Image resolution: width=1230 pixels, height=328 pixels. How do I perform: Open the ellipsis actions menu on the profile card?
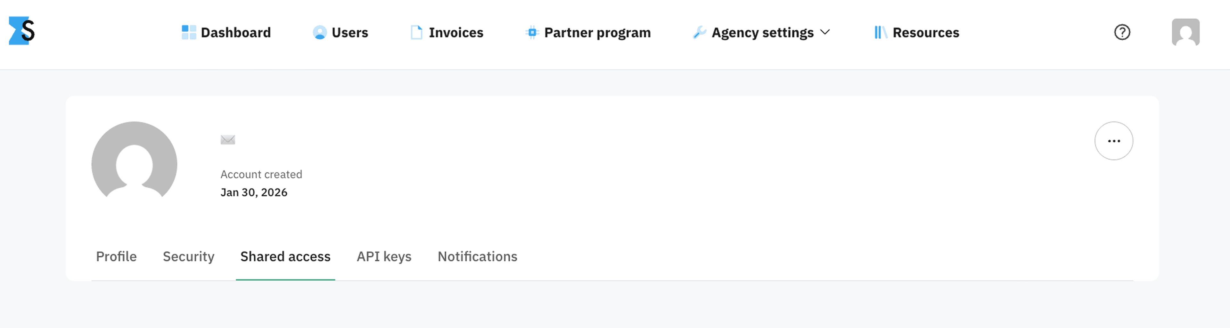click(x=1114, y=141)
